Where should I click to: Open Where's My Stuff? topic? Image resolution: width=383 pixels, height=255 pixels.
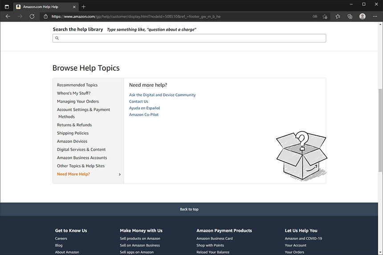[74, 93]
